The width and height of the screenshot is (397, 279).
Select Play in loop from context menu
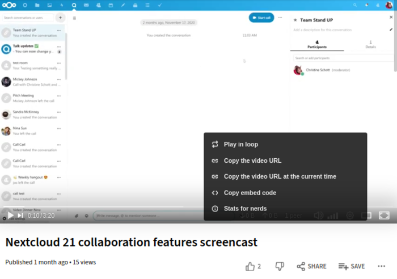pos(285,144)
